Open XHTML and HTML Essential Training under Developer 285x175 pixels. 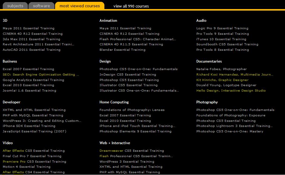point(34,110)
